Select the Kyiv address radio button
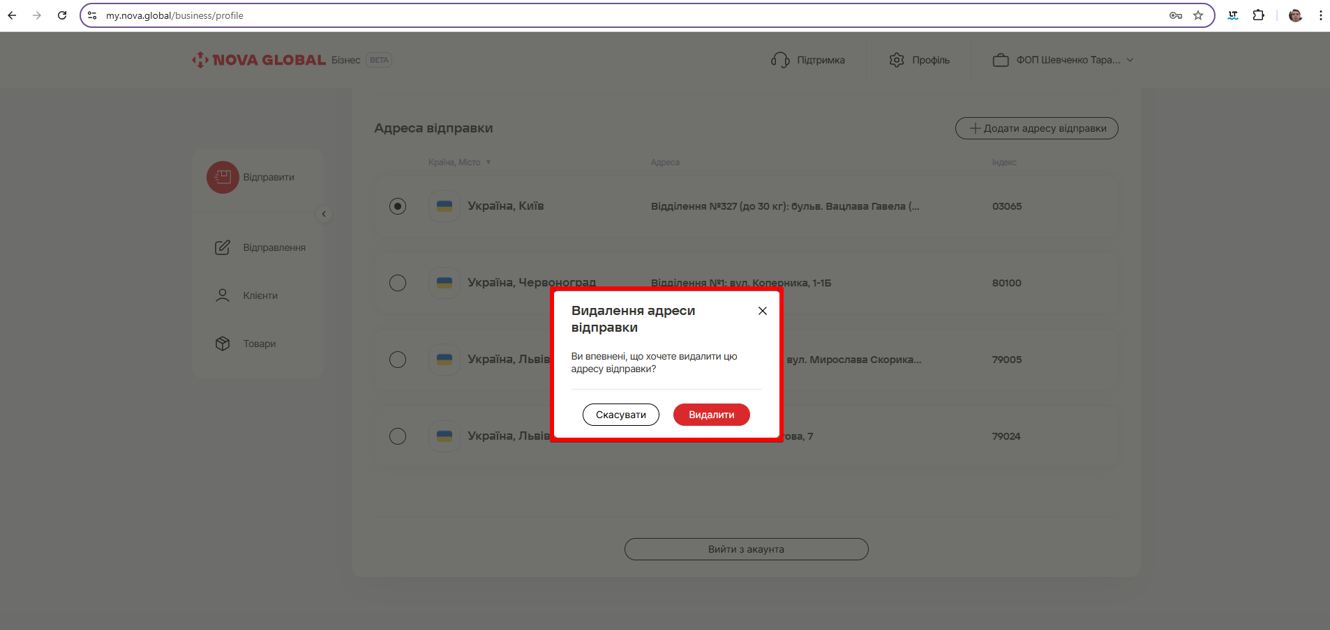Viewport: 1330px width, 630px height. pos(398,206)
